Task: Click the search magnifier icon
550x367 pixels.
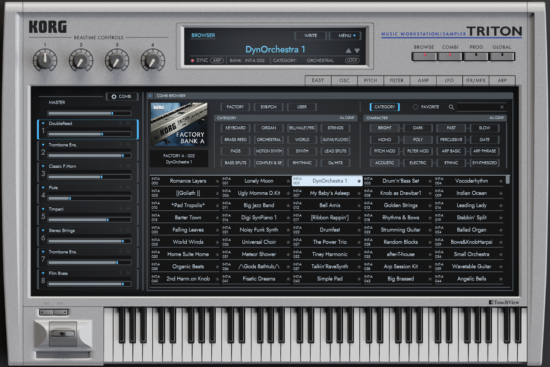Action: (451, 107)
